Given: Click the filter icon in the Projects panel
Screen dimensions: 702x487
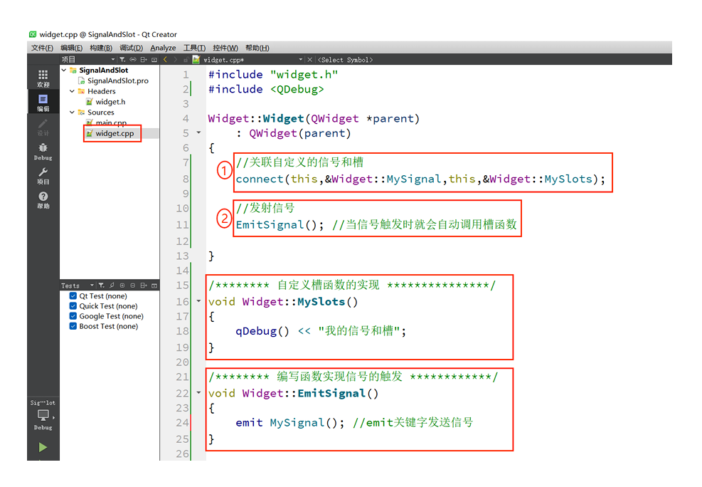Looking at the screenshot, I should click(122, 59).
